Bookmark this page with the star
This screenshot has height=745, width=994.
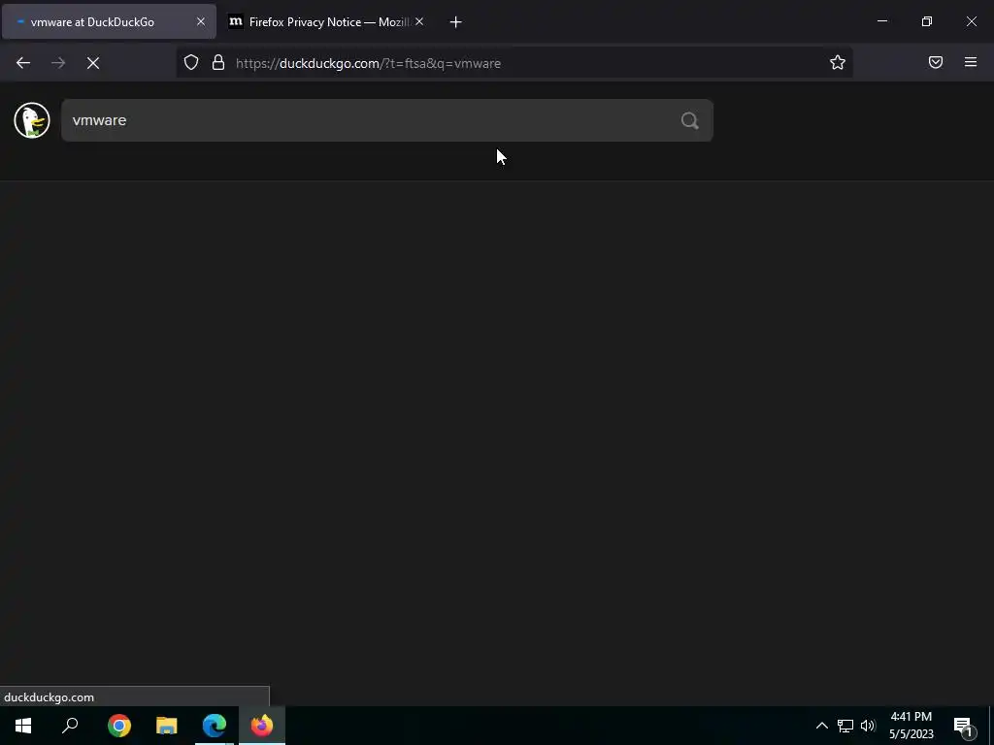(x=838, y=62)
